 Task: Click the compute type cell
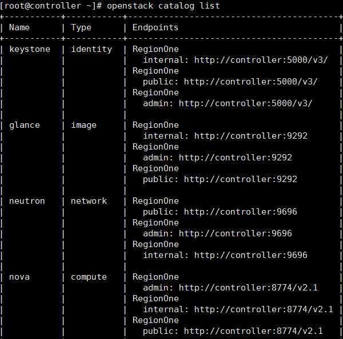pos(89,277)
